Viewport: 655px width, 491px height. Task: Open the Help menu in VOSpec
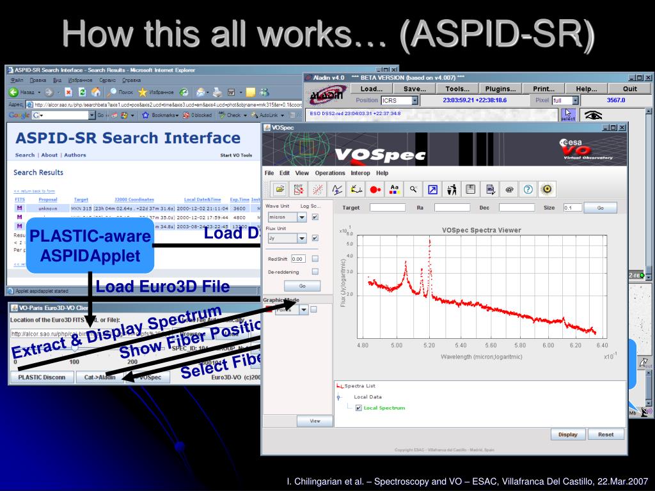pos(383,173)
